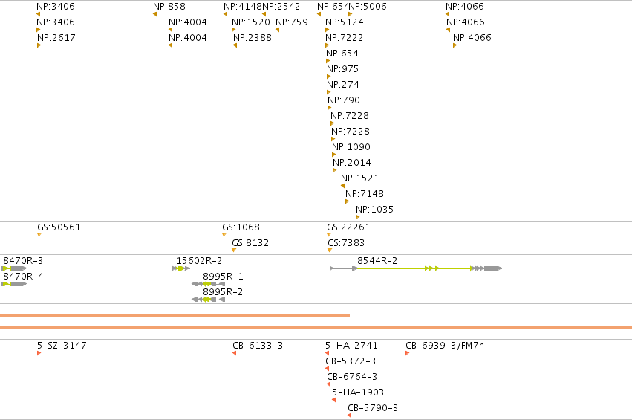The width and height of the screenshot is (632, 420).
Task: Select the shorter orange span bar
Action: tap(175, 315)
